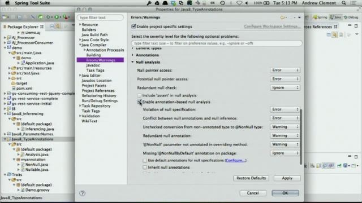
Task: Expand the Annotations section
Action: [132, 55]
